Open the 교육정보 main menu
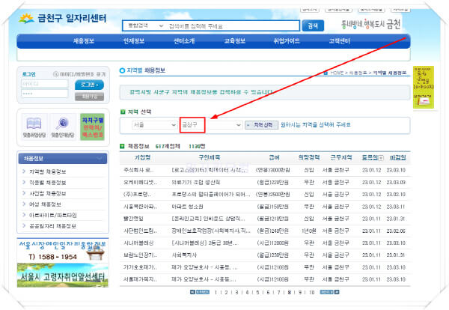 pos(234,41)
